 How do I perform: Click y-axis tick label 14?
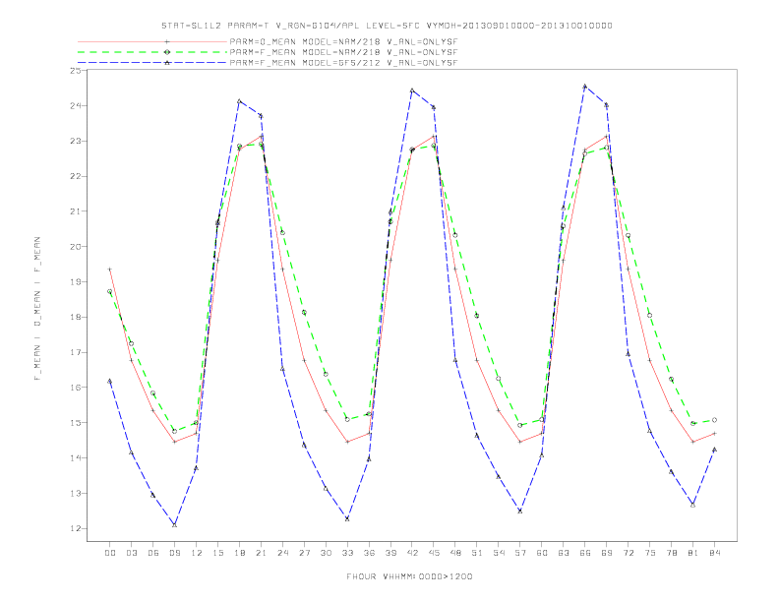coord(76,458)
